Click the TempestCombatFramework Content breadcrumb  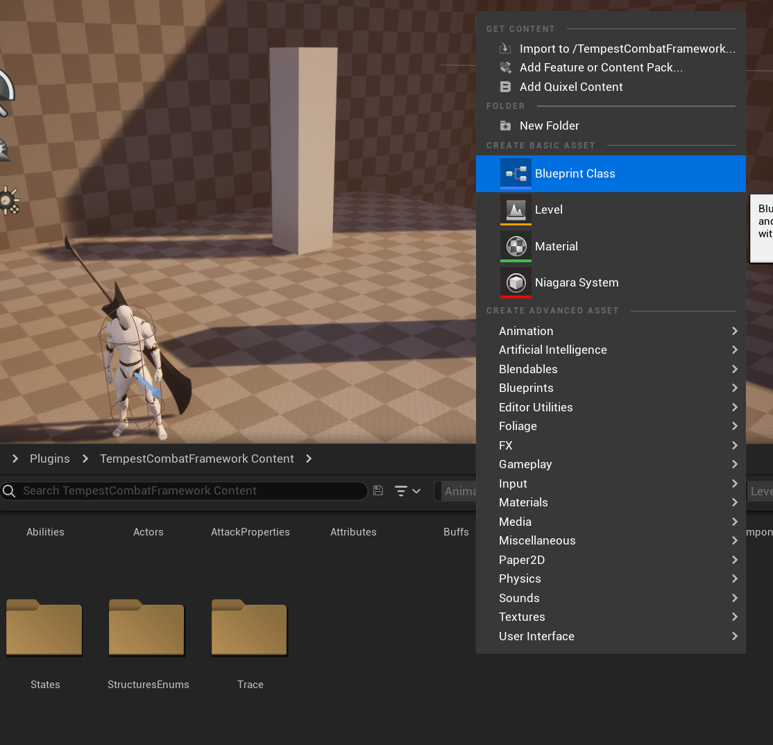196,459
